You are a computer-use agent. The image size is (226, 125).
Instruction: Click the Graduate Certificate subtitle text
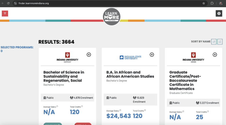(181, 93)
